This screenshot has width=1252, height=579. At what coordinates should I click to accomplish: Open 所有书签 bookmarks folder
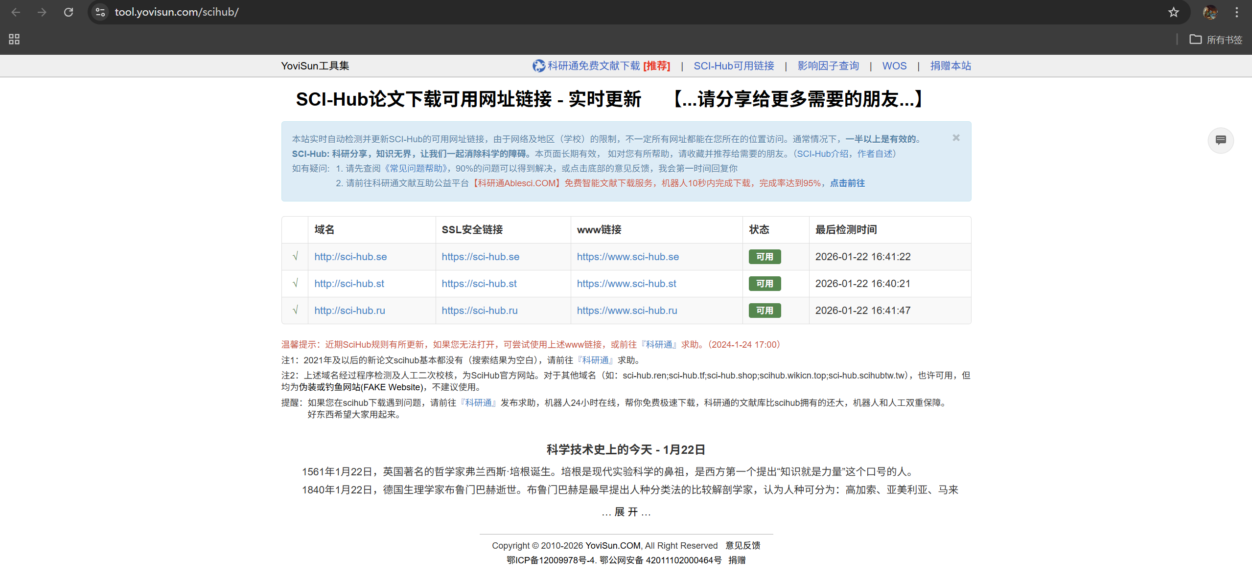pos(1216,40)
